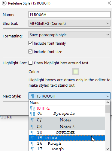Open the Formatting dropdown
The height and width of the screenshot is (151, 112).
click(69, 35)
